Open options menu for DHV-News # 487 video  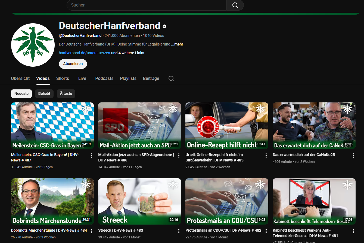tap(92, 155)
